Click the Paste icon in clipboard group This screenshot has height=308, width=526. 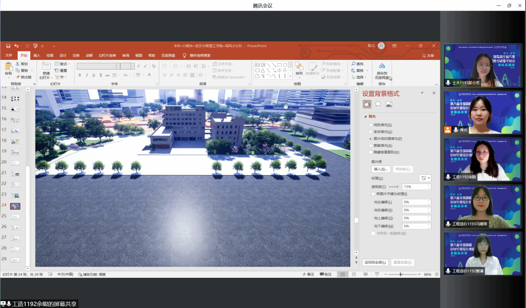point(8,68)
